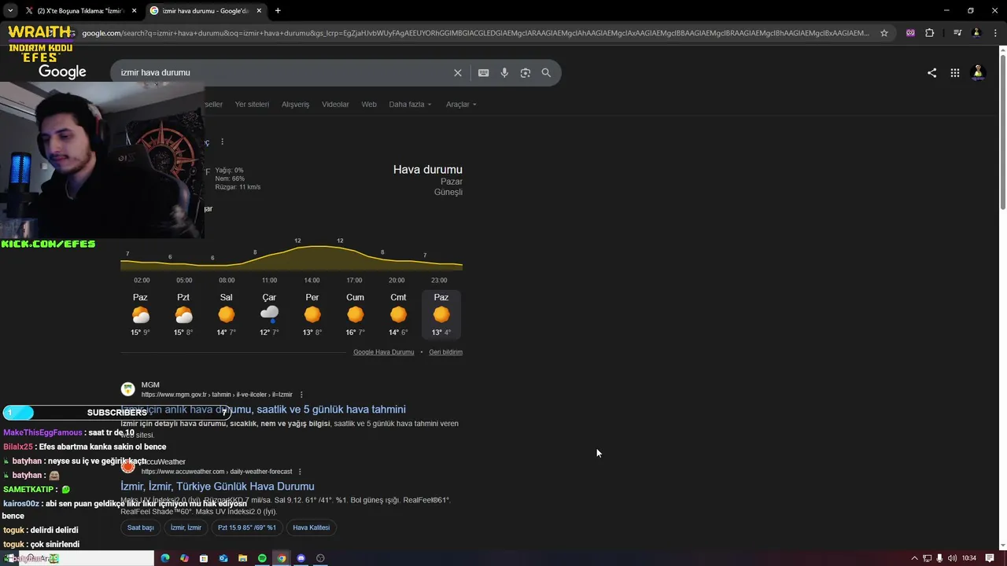Select the Cum day forecast
The height and width of the screenshot is (566, 1007).
coord(356,314)
